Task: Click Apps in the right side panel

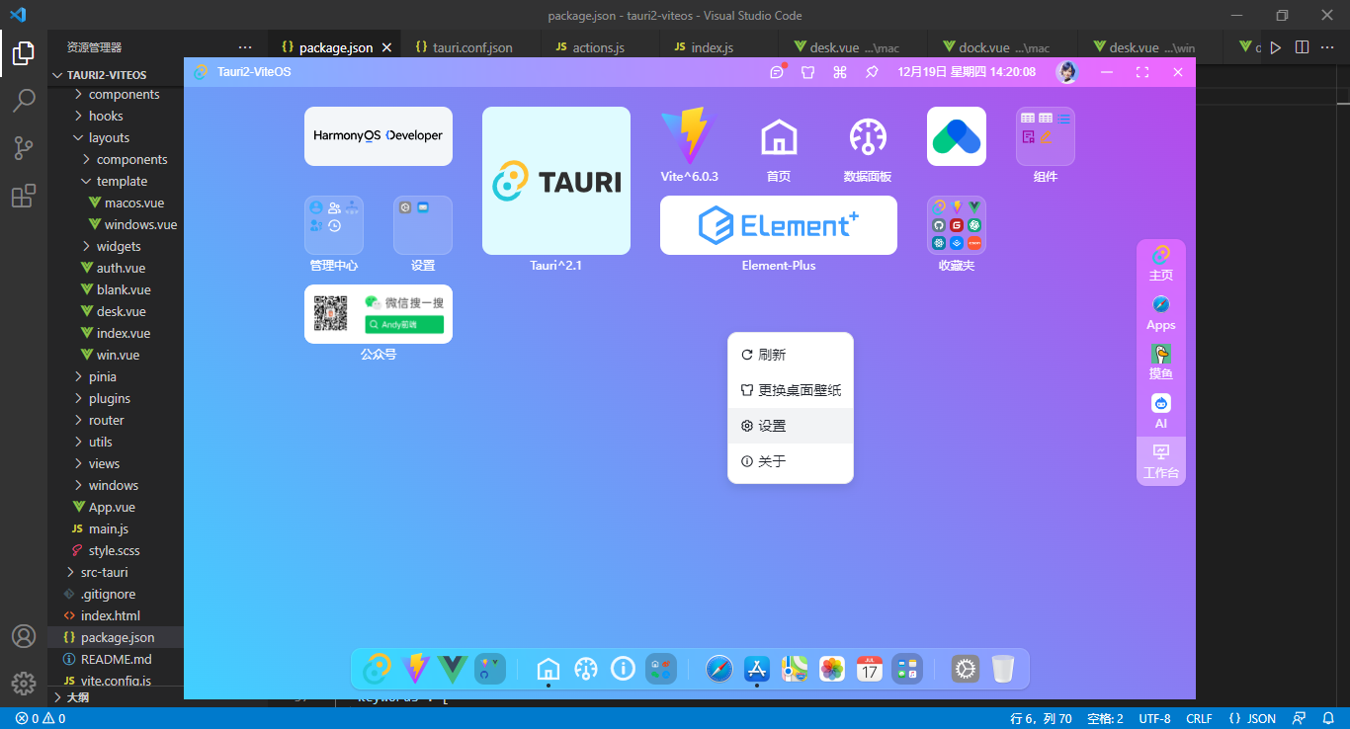Action: tap(1160, 313)
